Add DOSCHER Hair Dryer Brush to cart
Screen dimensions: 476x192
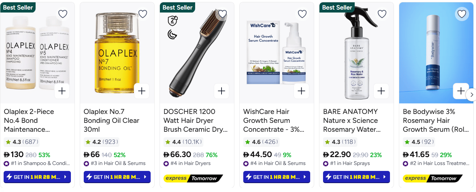click(x=222, y=91)
